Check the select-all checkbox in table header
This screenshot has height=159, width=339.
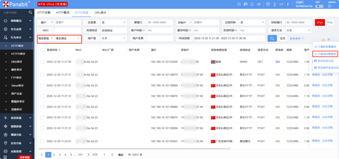pos(42,50)
